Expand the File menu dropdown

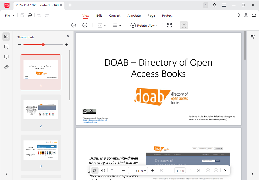pos(10,15)
